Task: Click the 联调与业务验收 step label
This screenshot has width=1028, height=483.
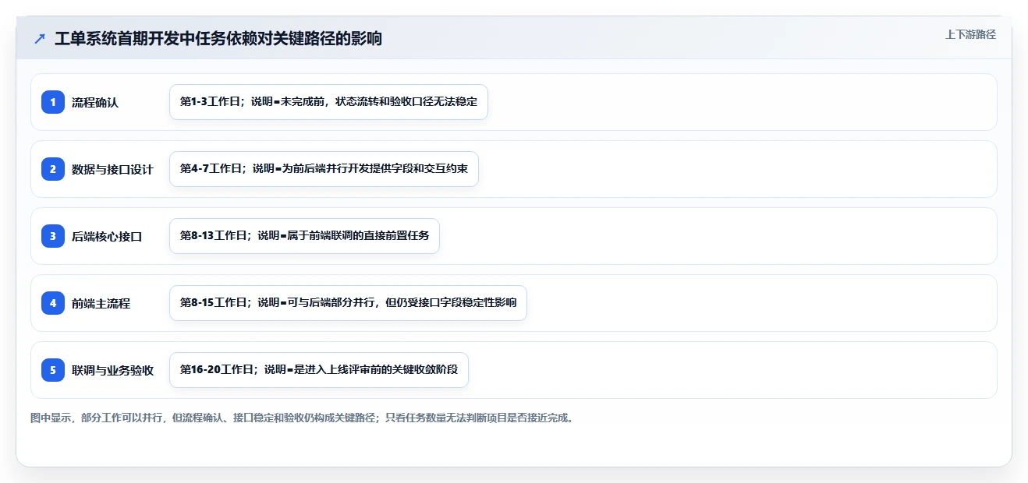Action: pos(112,370)
